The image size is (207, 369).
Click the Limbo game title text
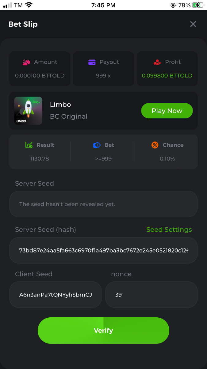60,105
